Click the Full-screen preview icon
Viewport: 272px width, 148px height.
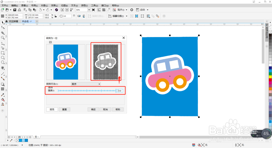(93, 10)
